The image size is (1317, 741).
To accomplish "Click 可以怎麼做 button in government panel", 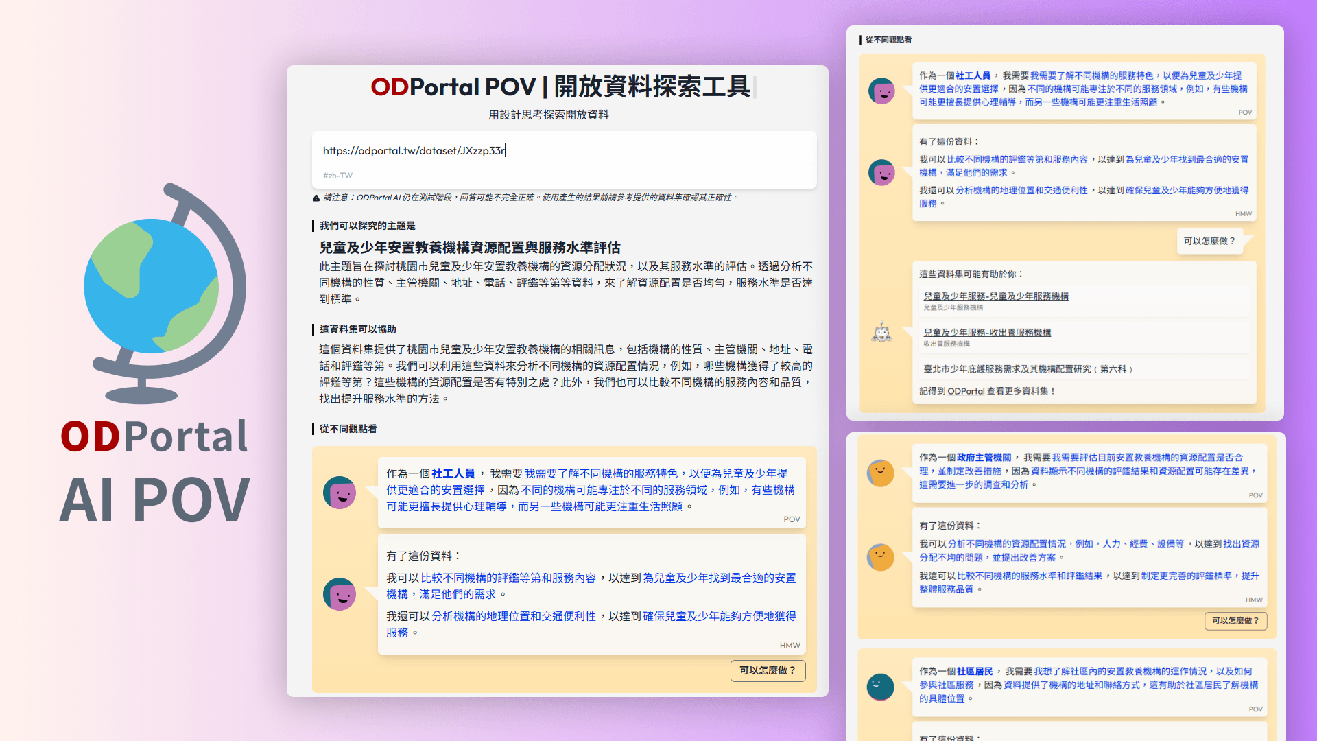I will click(x=1235, y=621).
